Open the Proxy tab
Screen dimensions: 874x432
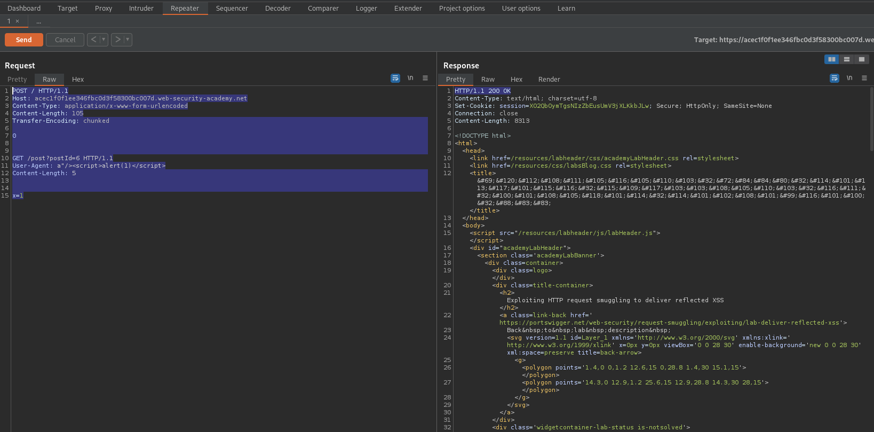[104, 8]
